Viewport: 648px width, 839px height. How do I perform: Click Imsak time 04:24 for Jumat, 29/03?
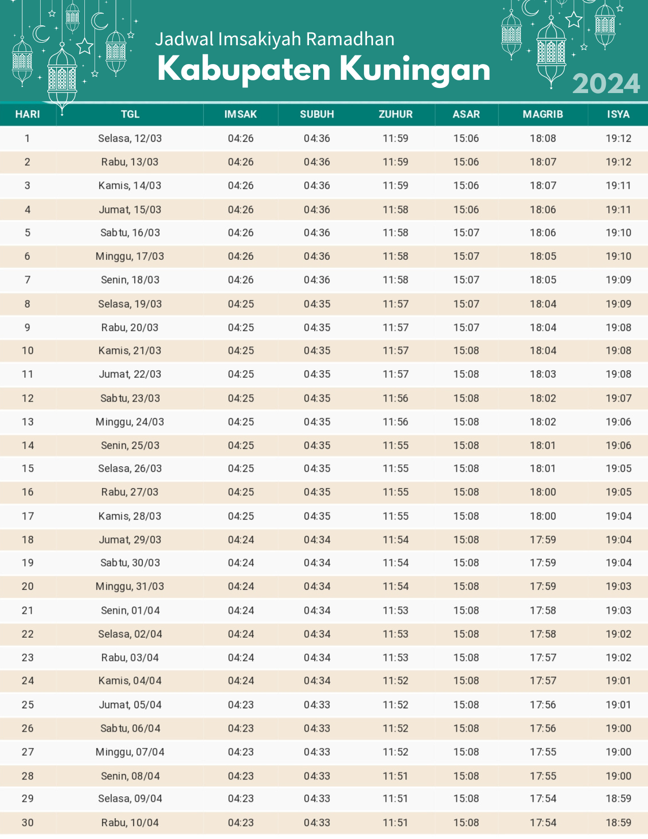241,540
